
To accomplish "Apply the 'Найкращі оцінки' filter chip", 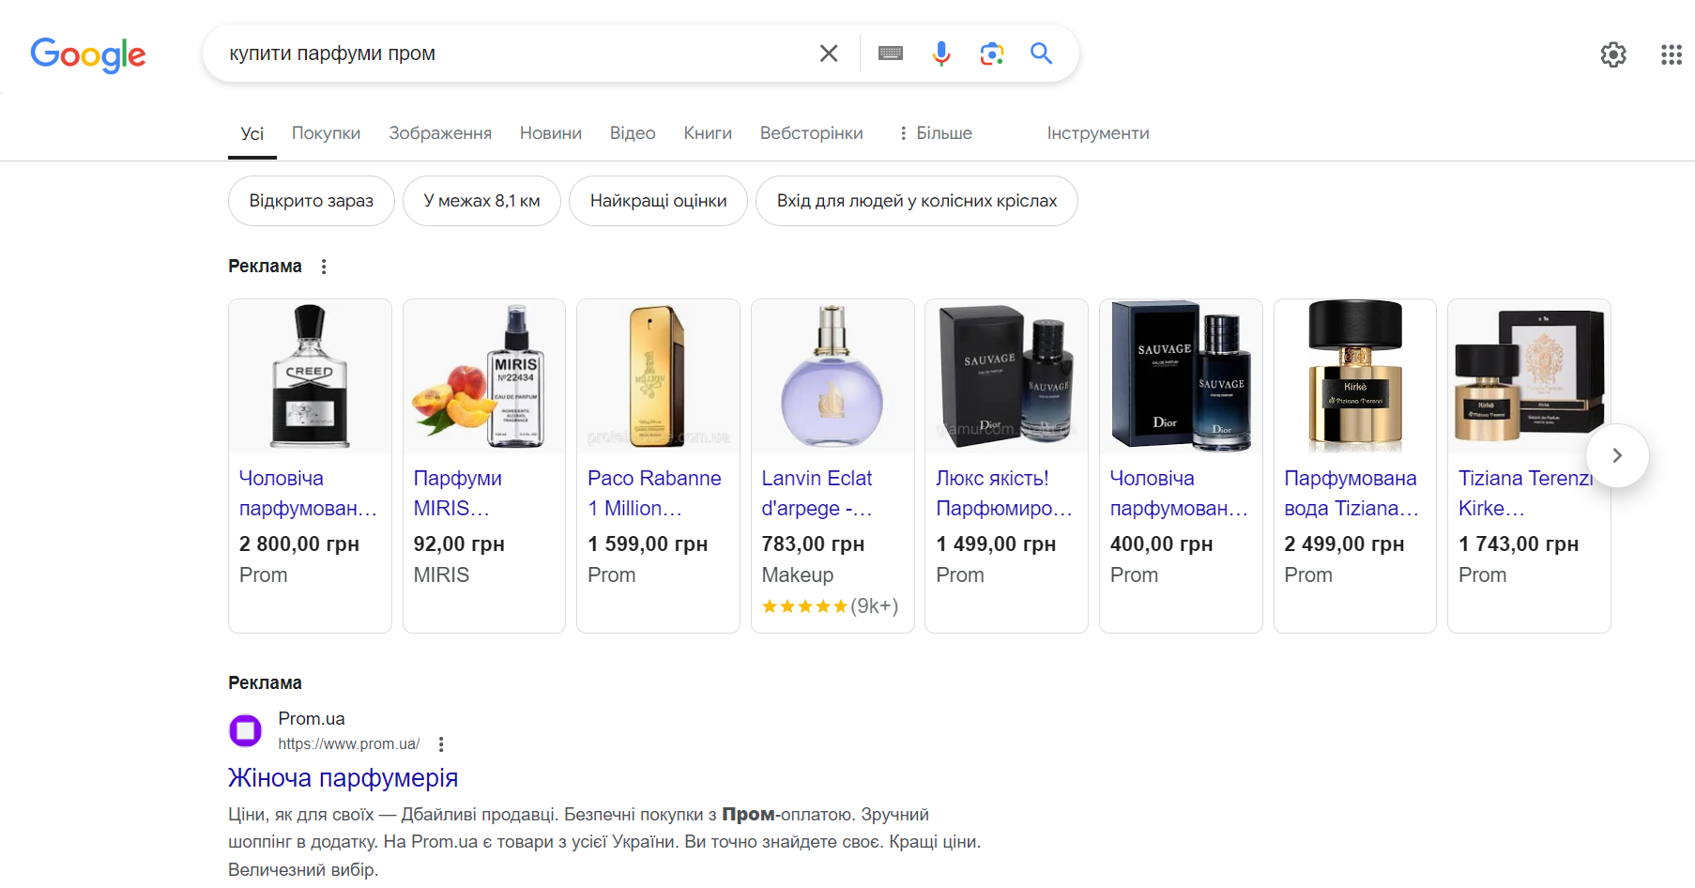I will pos(657,200).
